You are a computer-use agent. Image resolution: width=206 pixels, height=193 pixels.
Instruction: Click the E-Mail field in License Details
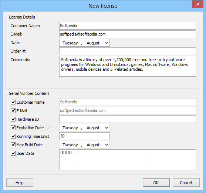[128, 34]
